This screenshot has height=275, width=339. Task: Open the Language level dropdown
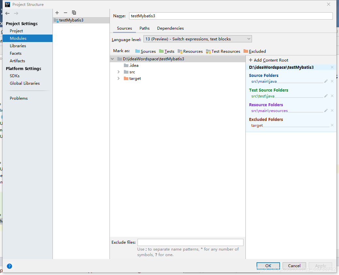198,39
